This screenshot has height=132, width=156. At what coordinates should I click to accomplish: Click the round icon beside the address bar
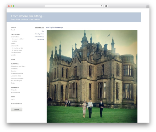[x=106, y=6]
